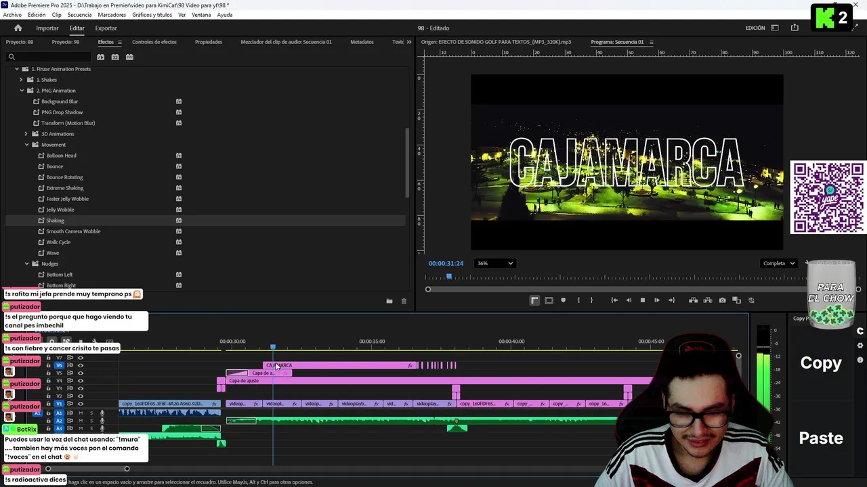Image resolution: width=867 pixels, height=487 pixels.
Task: Click the first transport button, left of safe margins
Action: (x=534, y=300)
